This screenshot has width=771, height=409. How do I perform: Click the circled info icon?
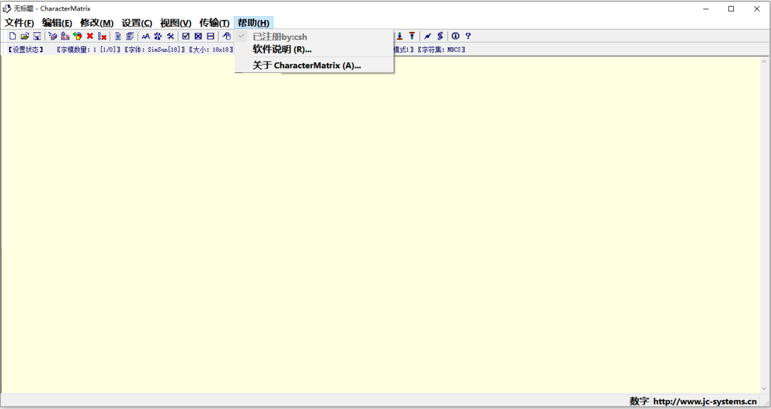(x=455, y=36)
